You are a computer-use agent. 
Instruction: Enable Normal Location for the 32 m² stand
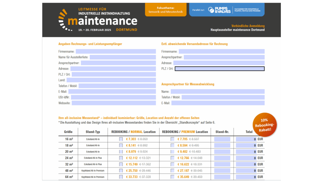click(120, 164)
